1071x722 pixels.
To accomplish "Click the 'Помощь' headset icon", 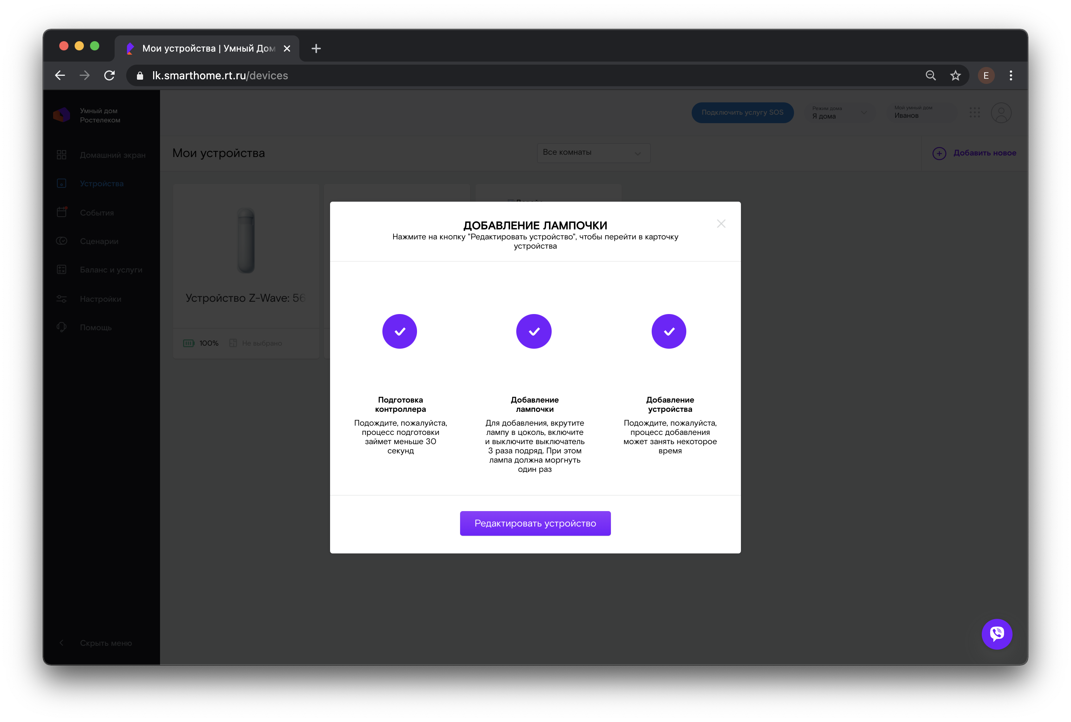I will pos(62,328).
